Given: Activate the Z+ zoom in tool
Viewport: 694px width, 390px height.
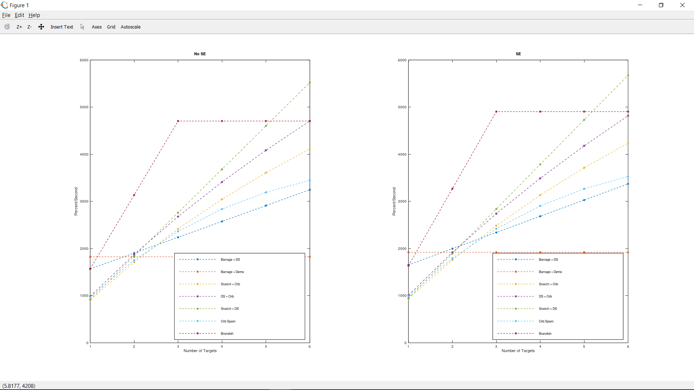Looking at the screenshot, I should [19, 27].
